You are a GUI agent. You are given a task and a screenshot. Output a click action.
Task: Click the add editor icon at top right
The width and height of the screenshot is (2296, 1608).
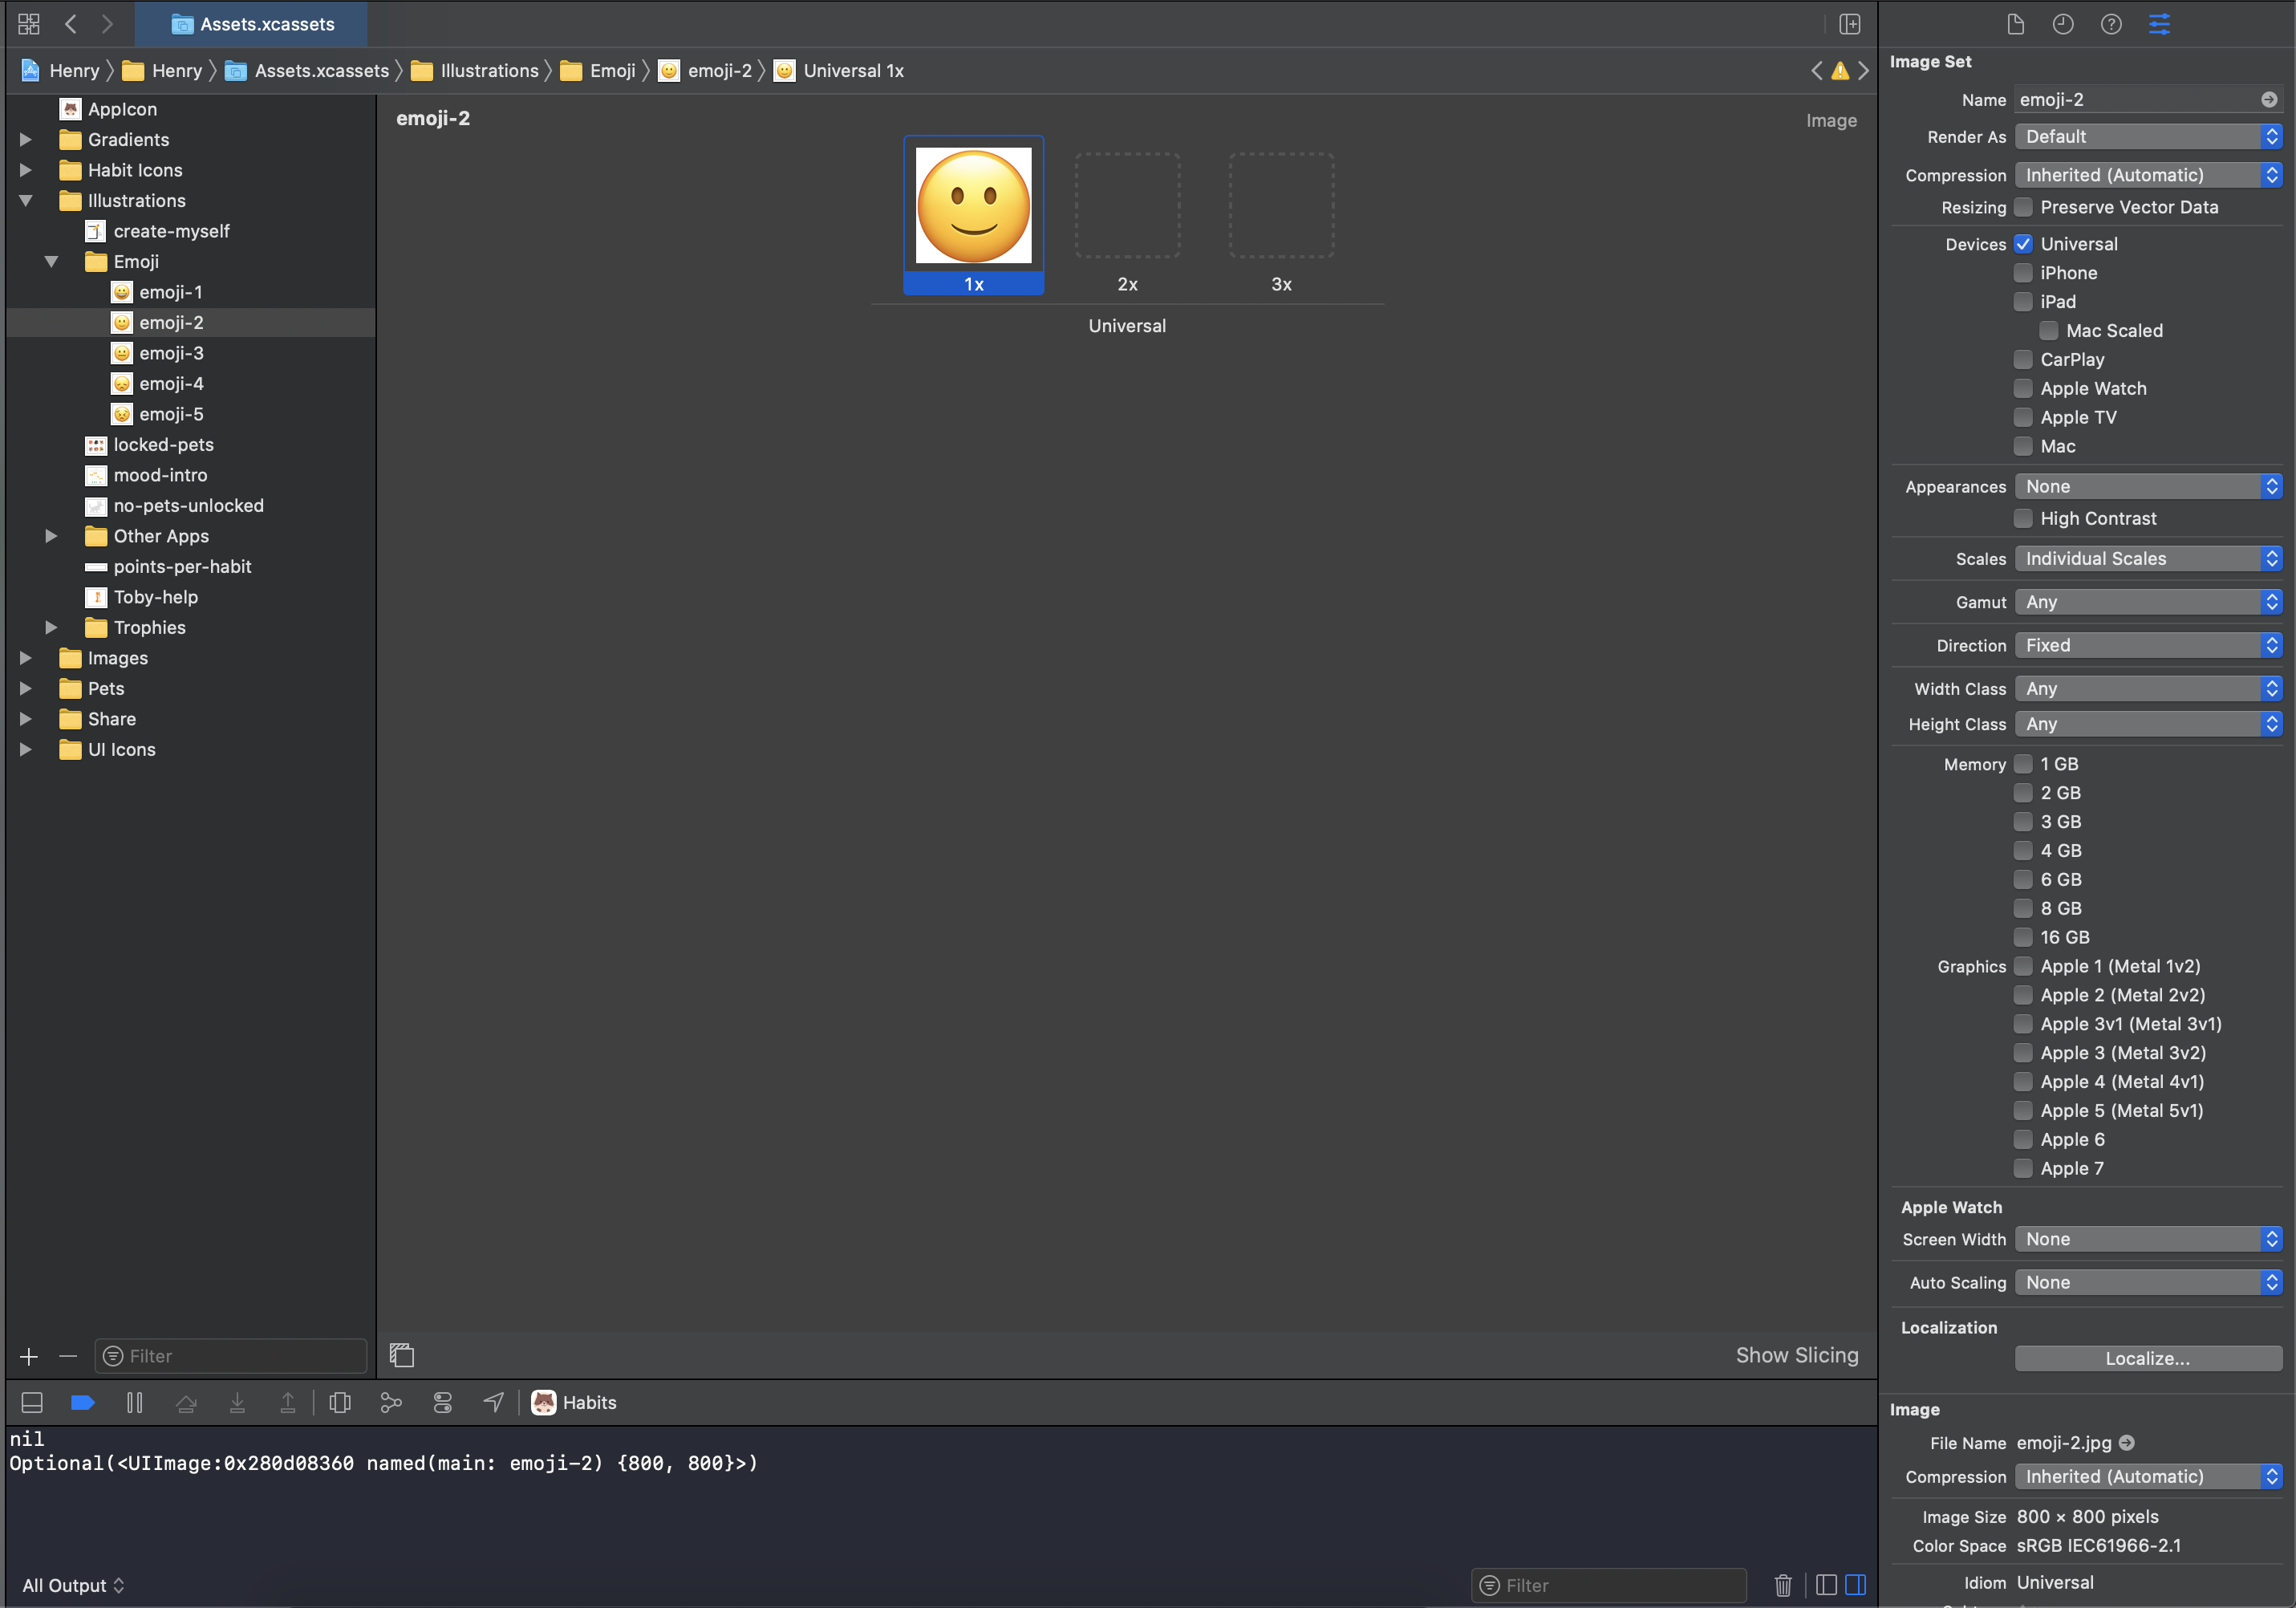(x=1850, y=24)
